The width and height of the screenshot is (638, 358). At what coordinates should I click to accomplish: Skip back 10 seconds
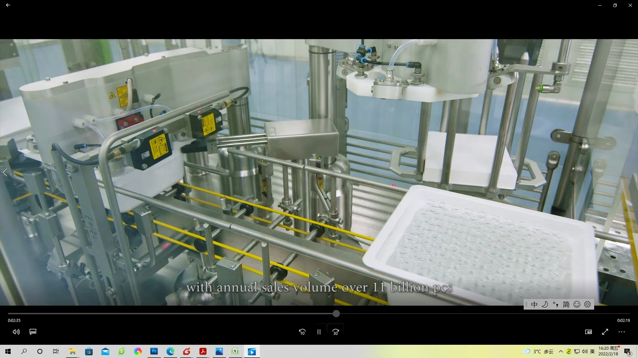point(302,332)
